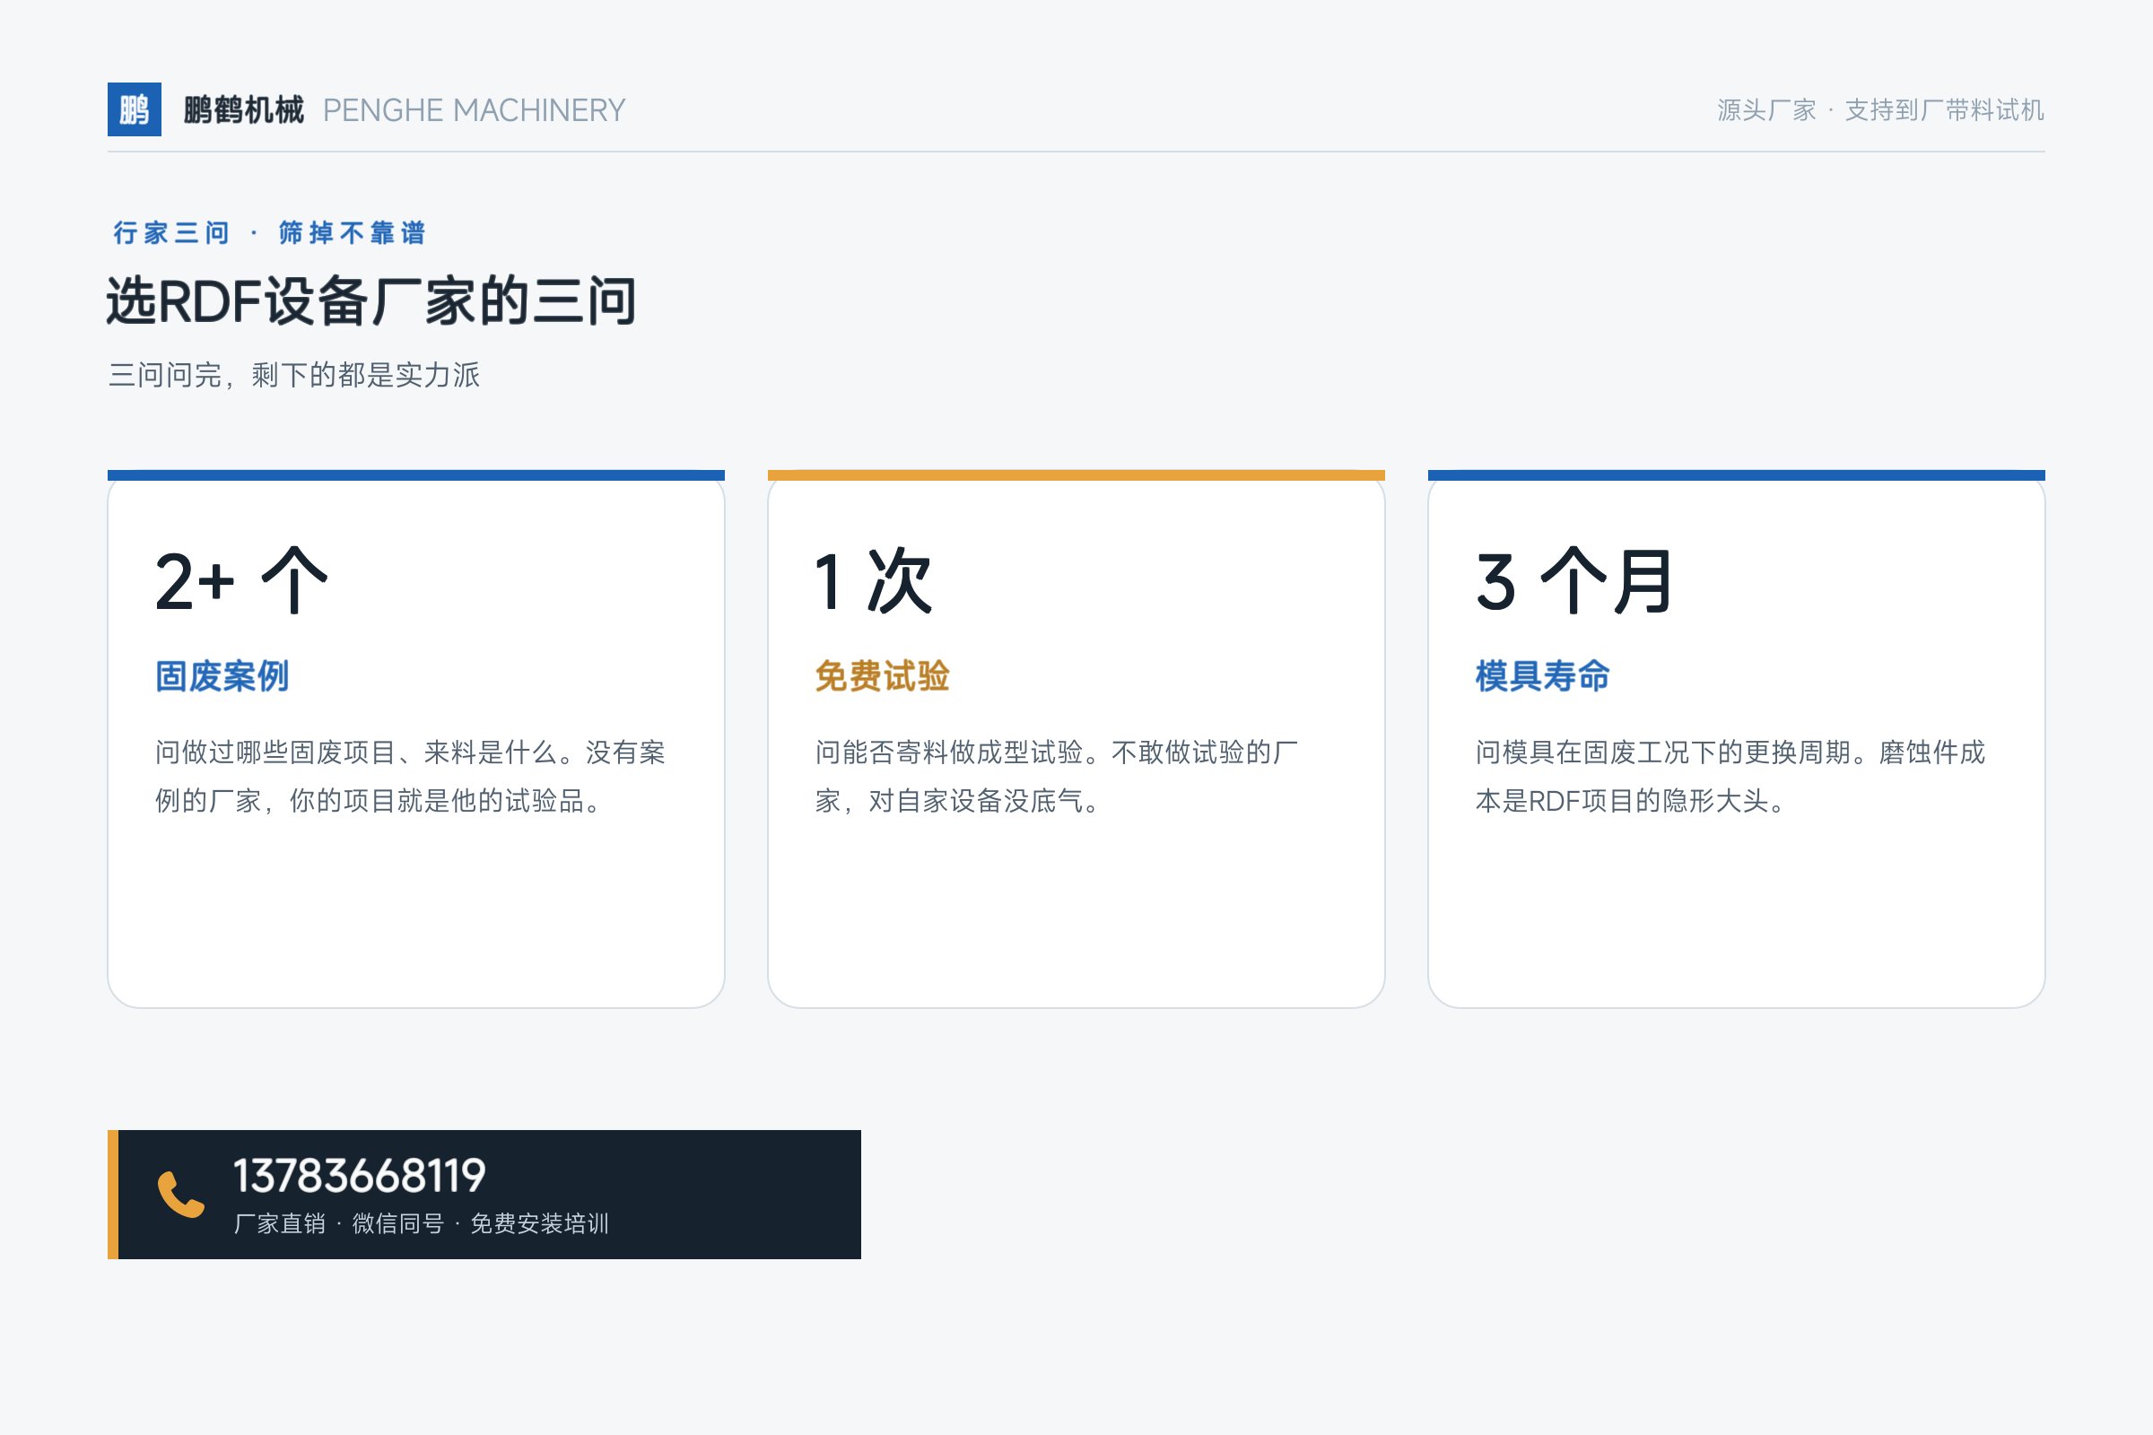Screen dimensions: 2153x1435
Task: Click the 1 次 figure
Action: point(873,581)
